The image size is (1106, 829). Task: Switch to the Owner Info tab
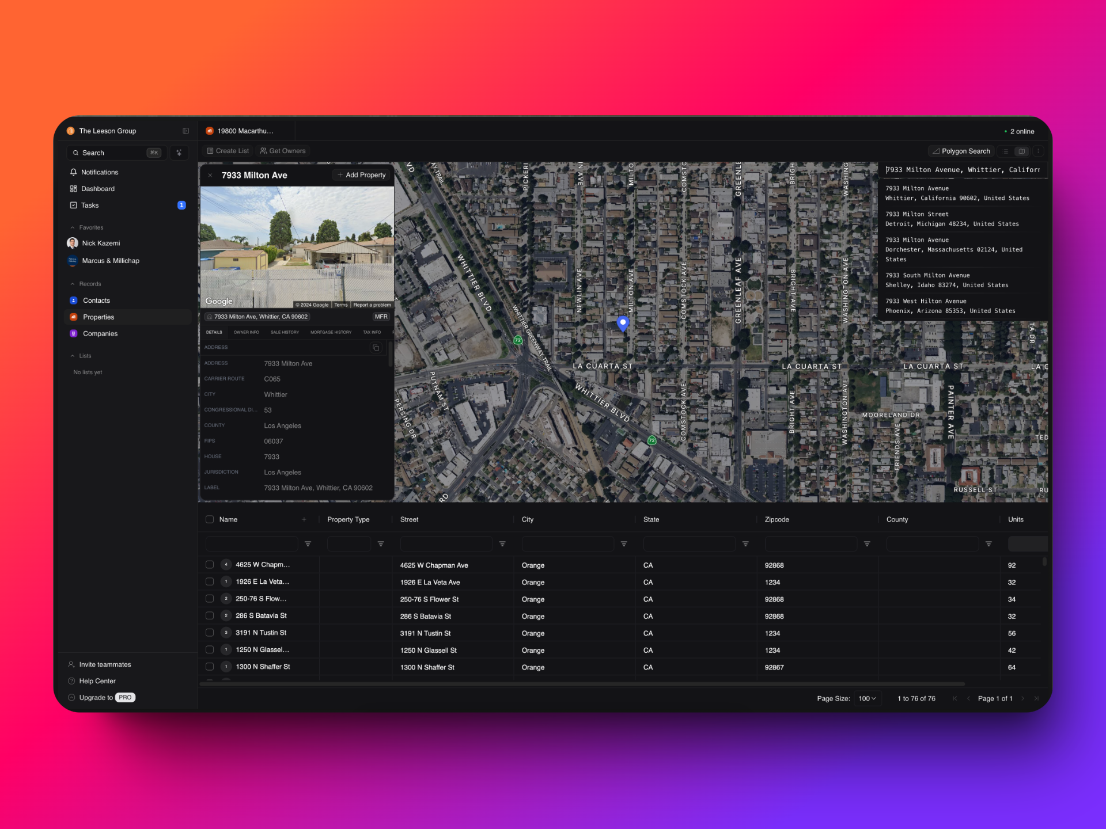pyautogui.click(x=246, y=332)
